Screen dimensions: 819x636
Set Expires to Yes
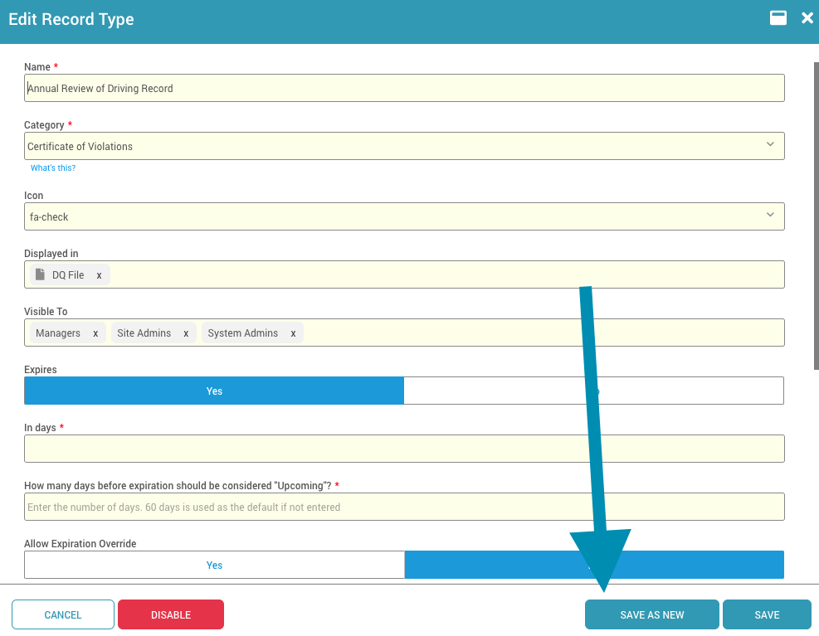[x=214, y=391]
